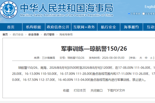Click the site title 中华人民共和国海事局
Image resolution: width=155 pixels, height=103 pixels.
pyautogui.click(x=67, y=8)
